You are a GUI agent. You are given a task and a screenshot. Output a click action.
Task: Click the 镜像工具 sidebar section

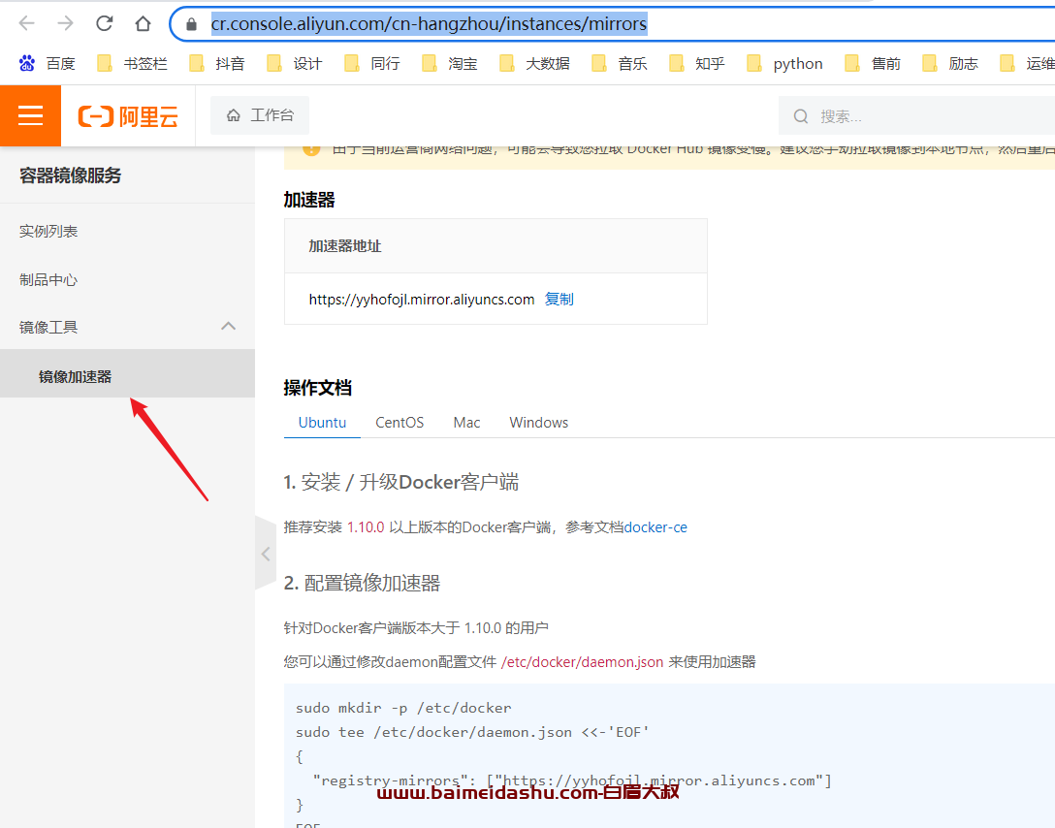pyautogui.click(x=48, y=328)
